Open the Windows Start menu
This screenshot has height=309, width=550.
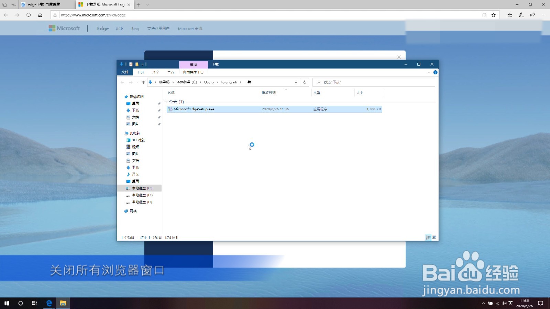click(x=7, y=303)
